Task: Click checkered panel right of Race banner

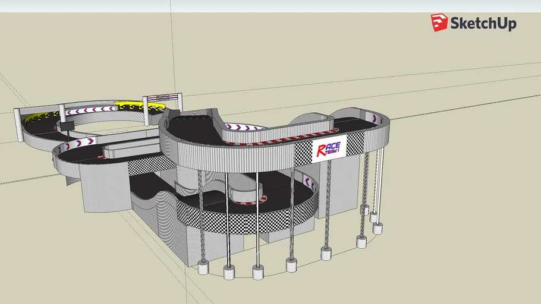Action: [x=355, y=144]
